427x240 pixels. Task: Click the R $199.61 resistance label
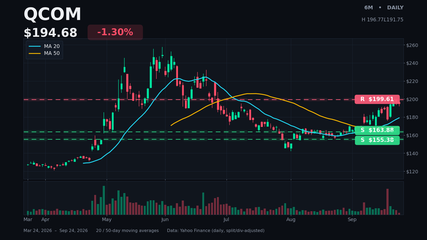tap(377, 99)
